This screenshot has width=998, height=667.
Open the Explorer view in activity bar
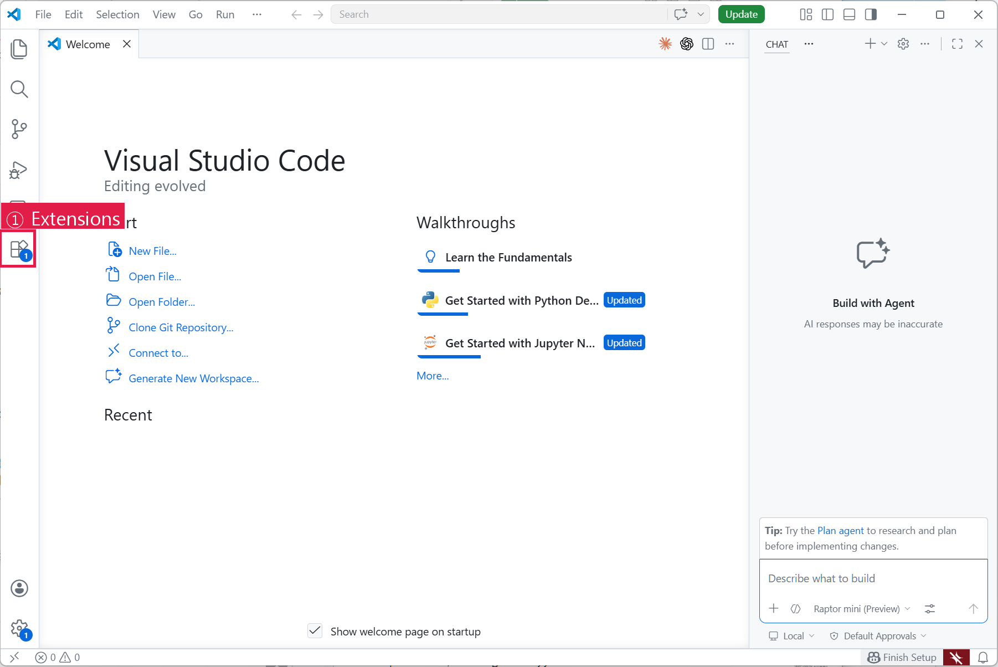(x=19, y=49)
